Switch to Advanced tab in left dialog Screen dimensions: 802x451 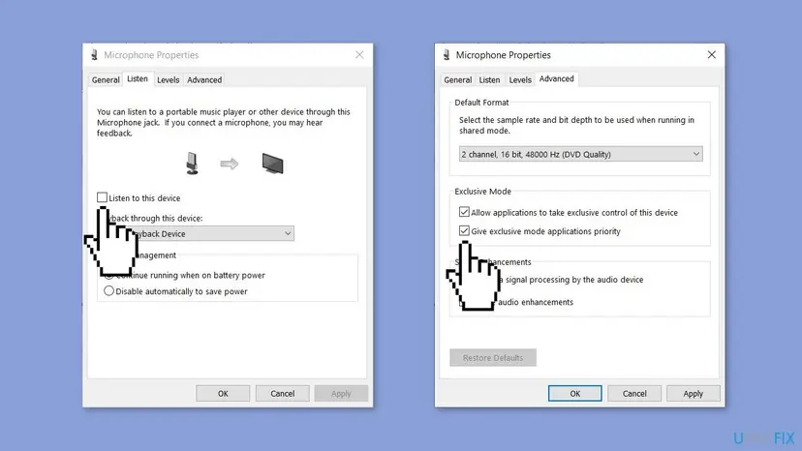tap(204, 79)
